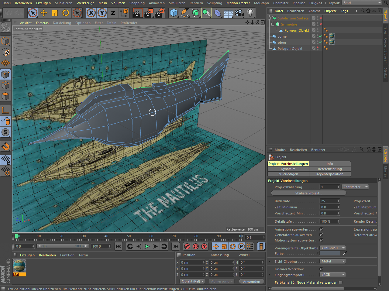Image resolution: width=389 pixels, height=291 pixels.
Task: Toggle Y axis lock
Action: pyautogui.click(x=102, y=13)
